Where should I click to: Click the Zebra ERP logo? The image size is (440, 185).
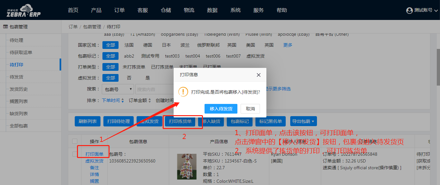tap(24, 10)
